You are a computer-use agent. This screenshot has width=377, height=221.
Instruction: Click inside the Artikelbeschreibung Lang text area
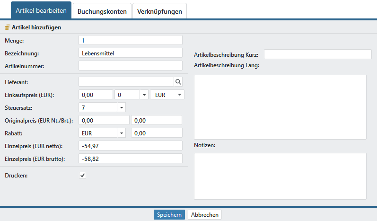[x=280, y=107]
